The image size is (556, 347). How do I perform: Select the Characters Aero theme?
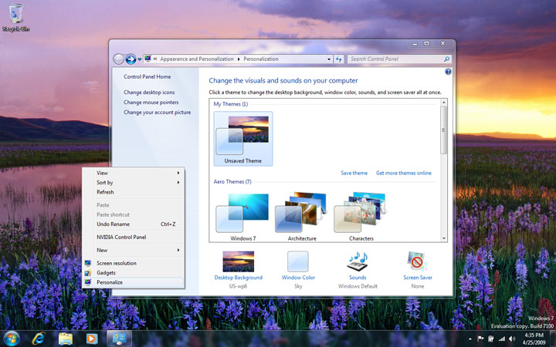[x=361, y=216]
